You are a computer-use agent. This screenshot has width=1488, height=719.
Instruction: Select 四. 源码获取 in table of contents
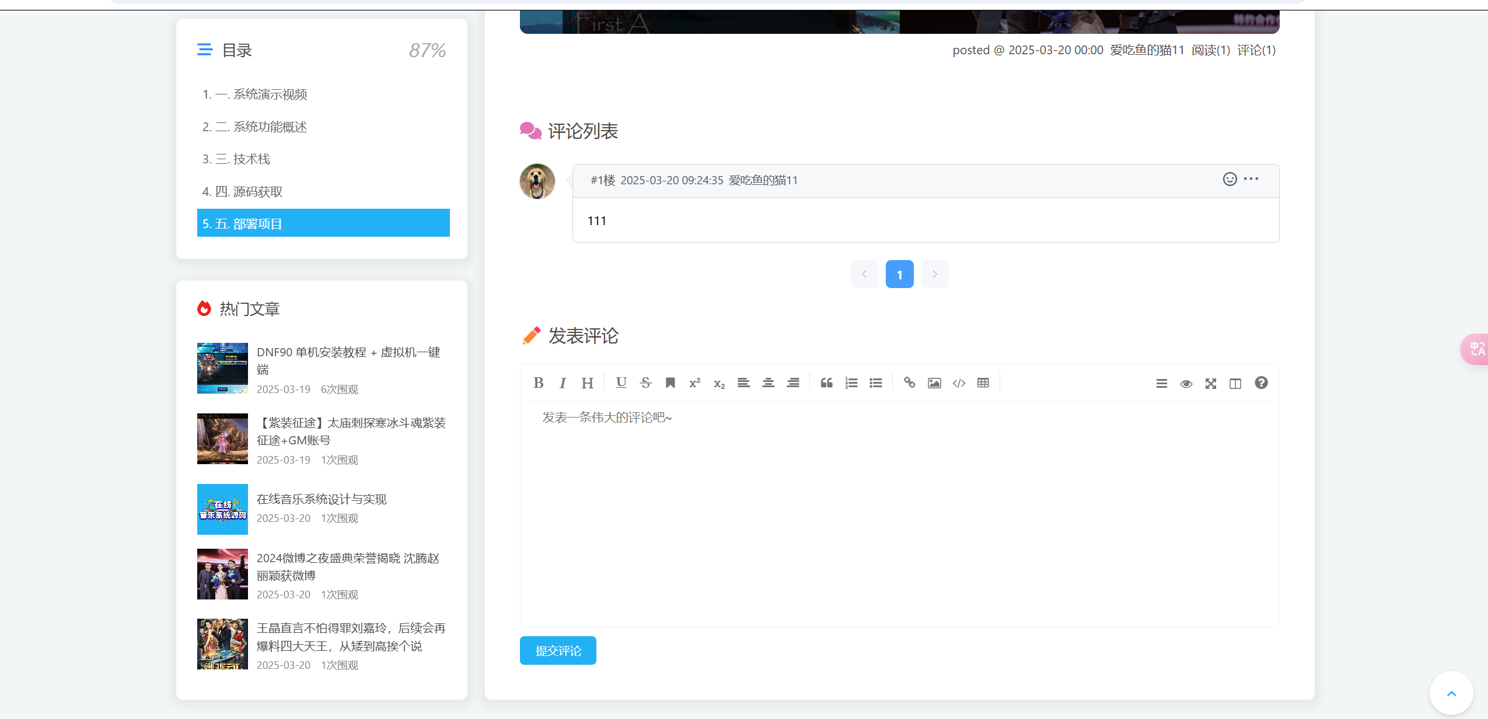pyautogui.click(x=243, y=192)
